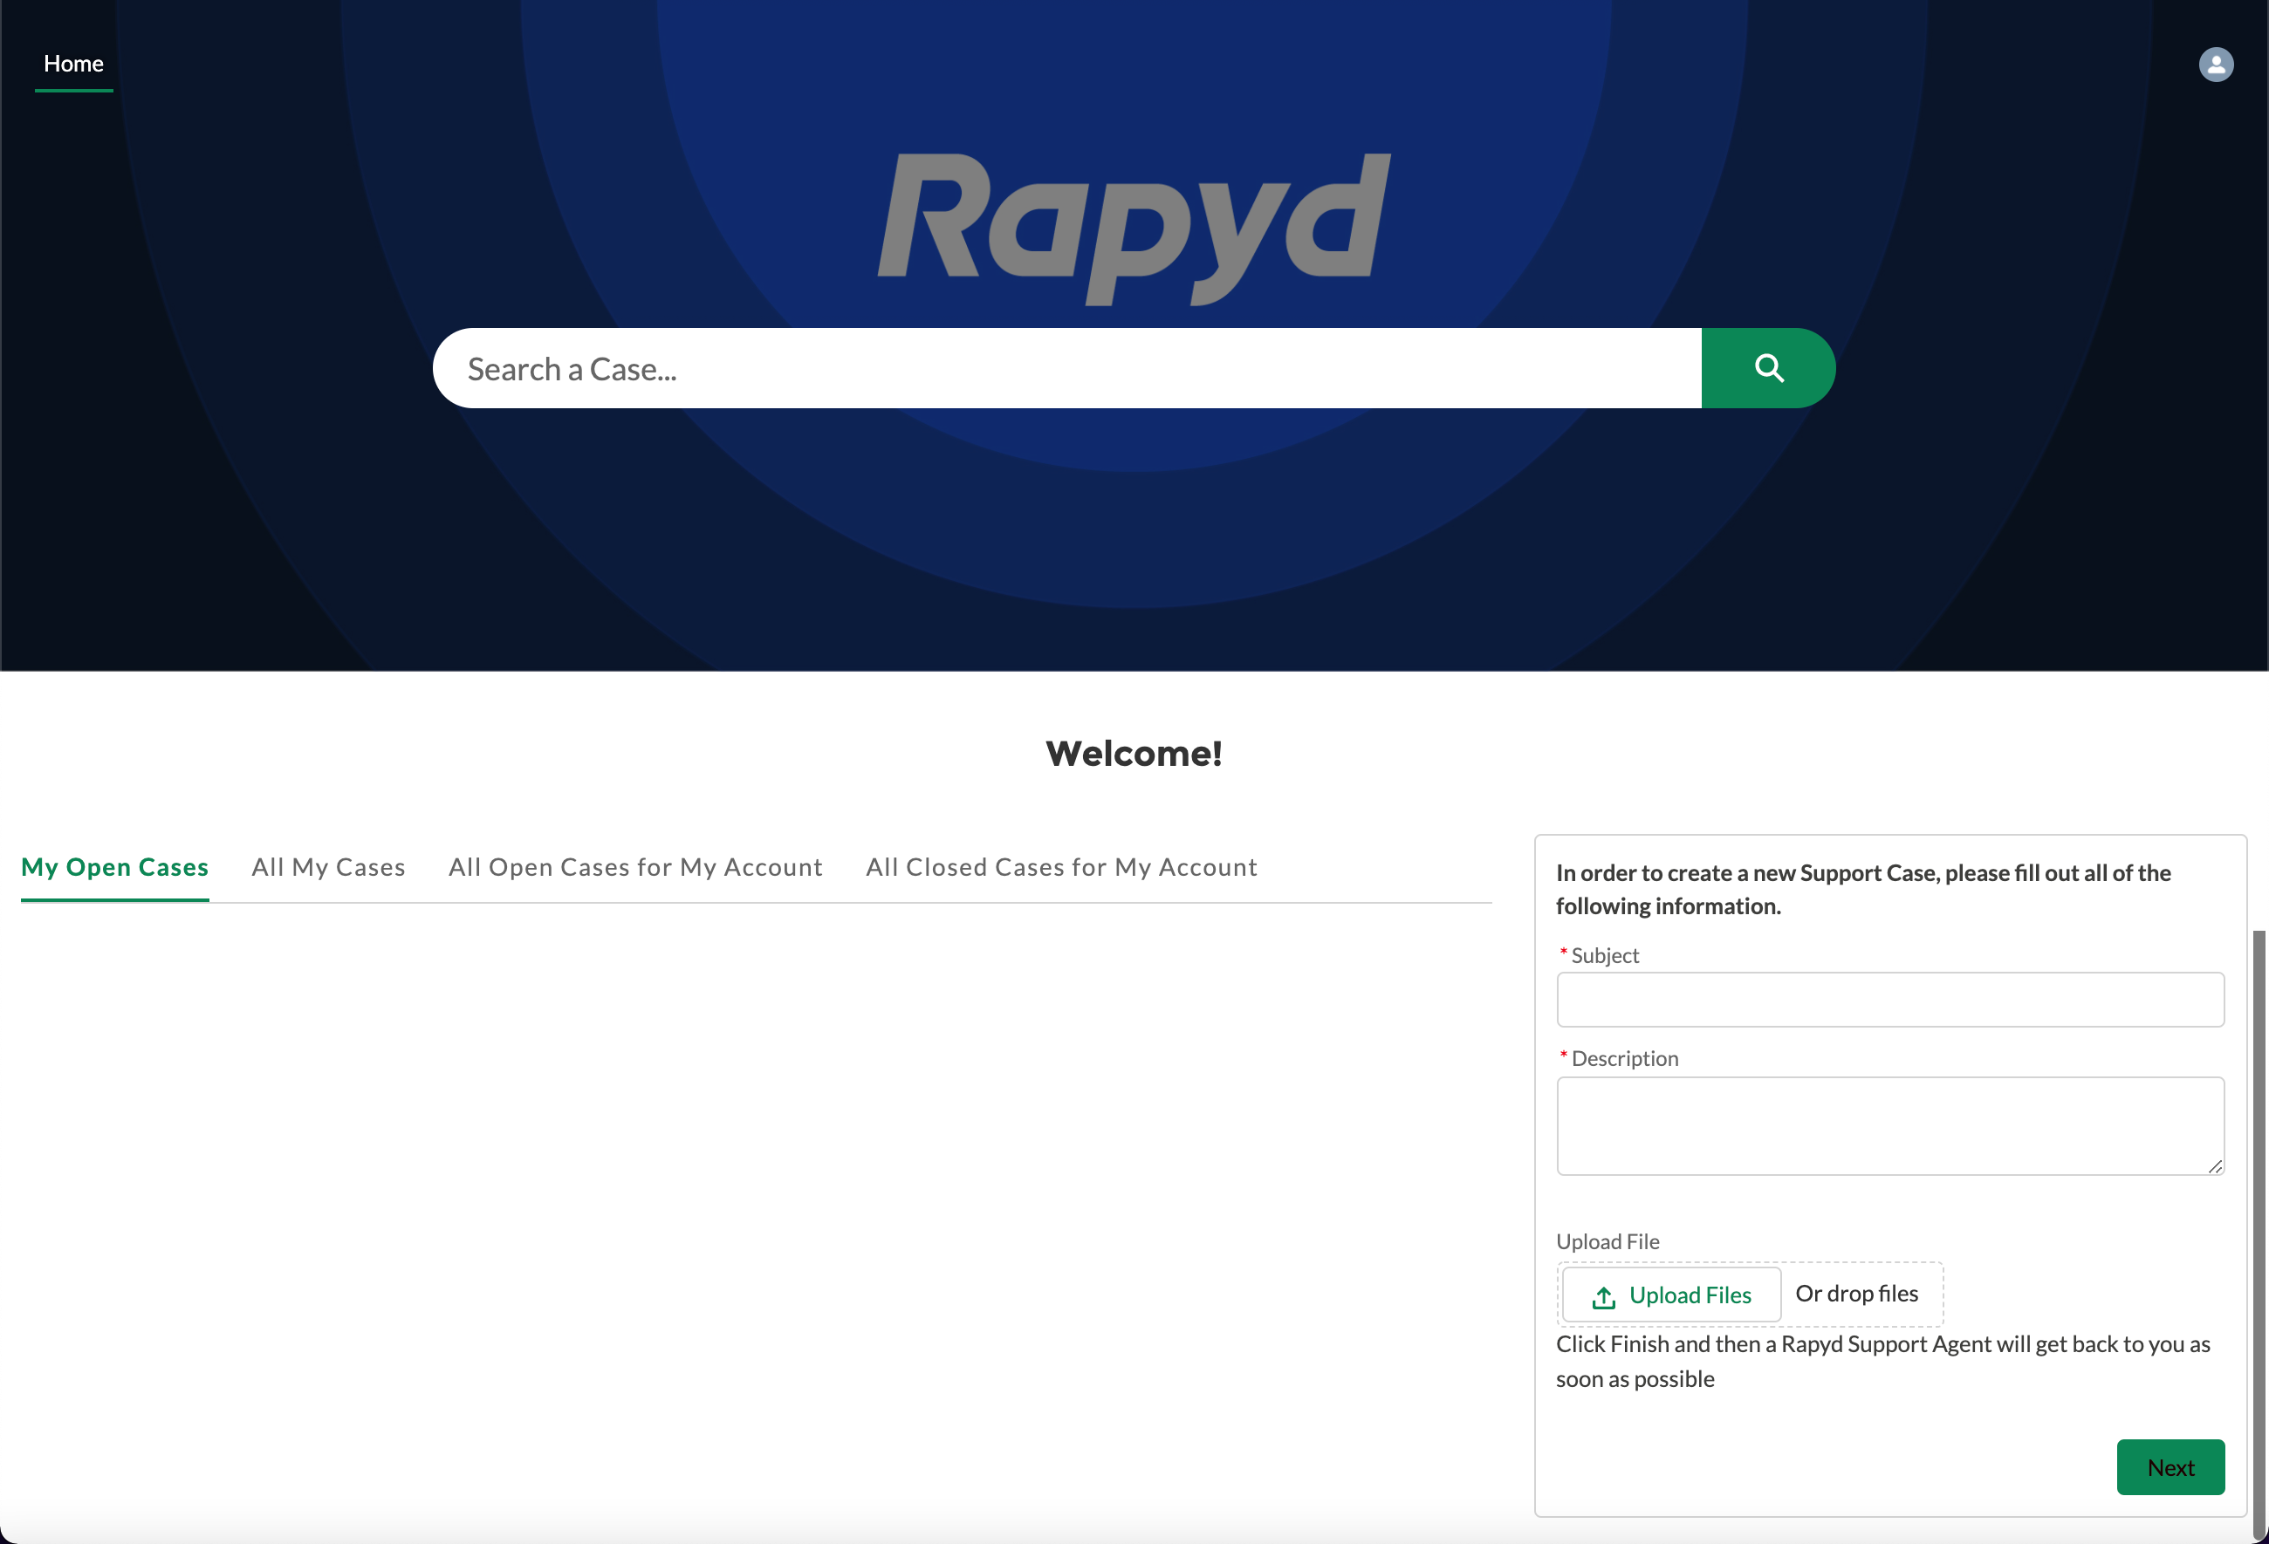The height and width of the screenshot is (1544, 2269).
Task: Open the All My Cases tab
Action: (328, 867)
